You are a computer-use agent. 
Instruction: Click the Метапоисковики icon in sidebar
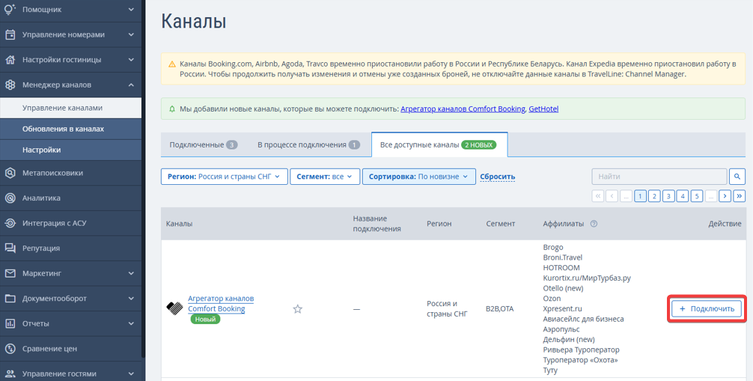(10, 173)
